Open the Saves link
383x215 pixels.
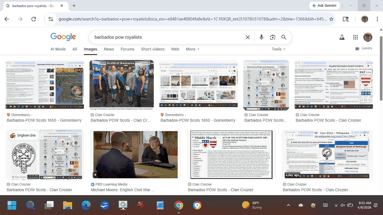[x=364, y=48]
